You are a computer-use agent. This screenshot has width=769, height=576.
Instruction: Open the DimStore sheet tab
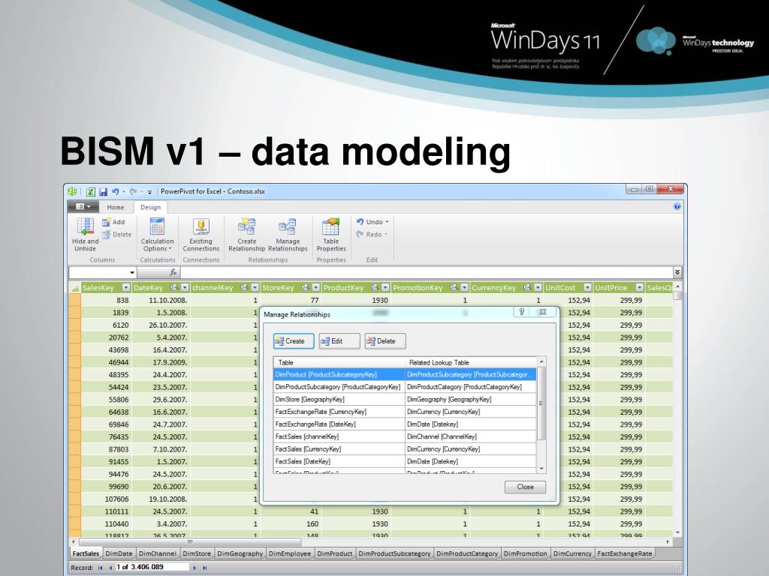197,553
